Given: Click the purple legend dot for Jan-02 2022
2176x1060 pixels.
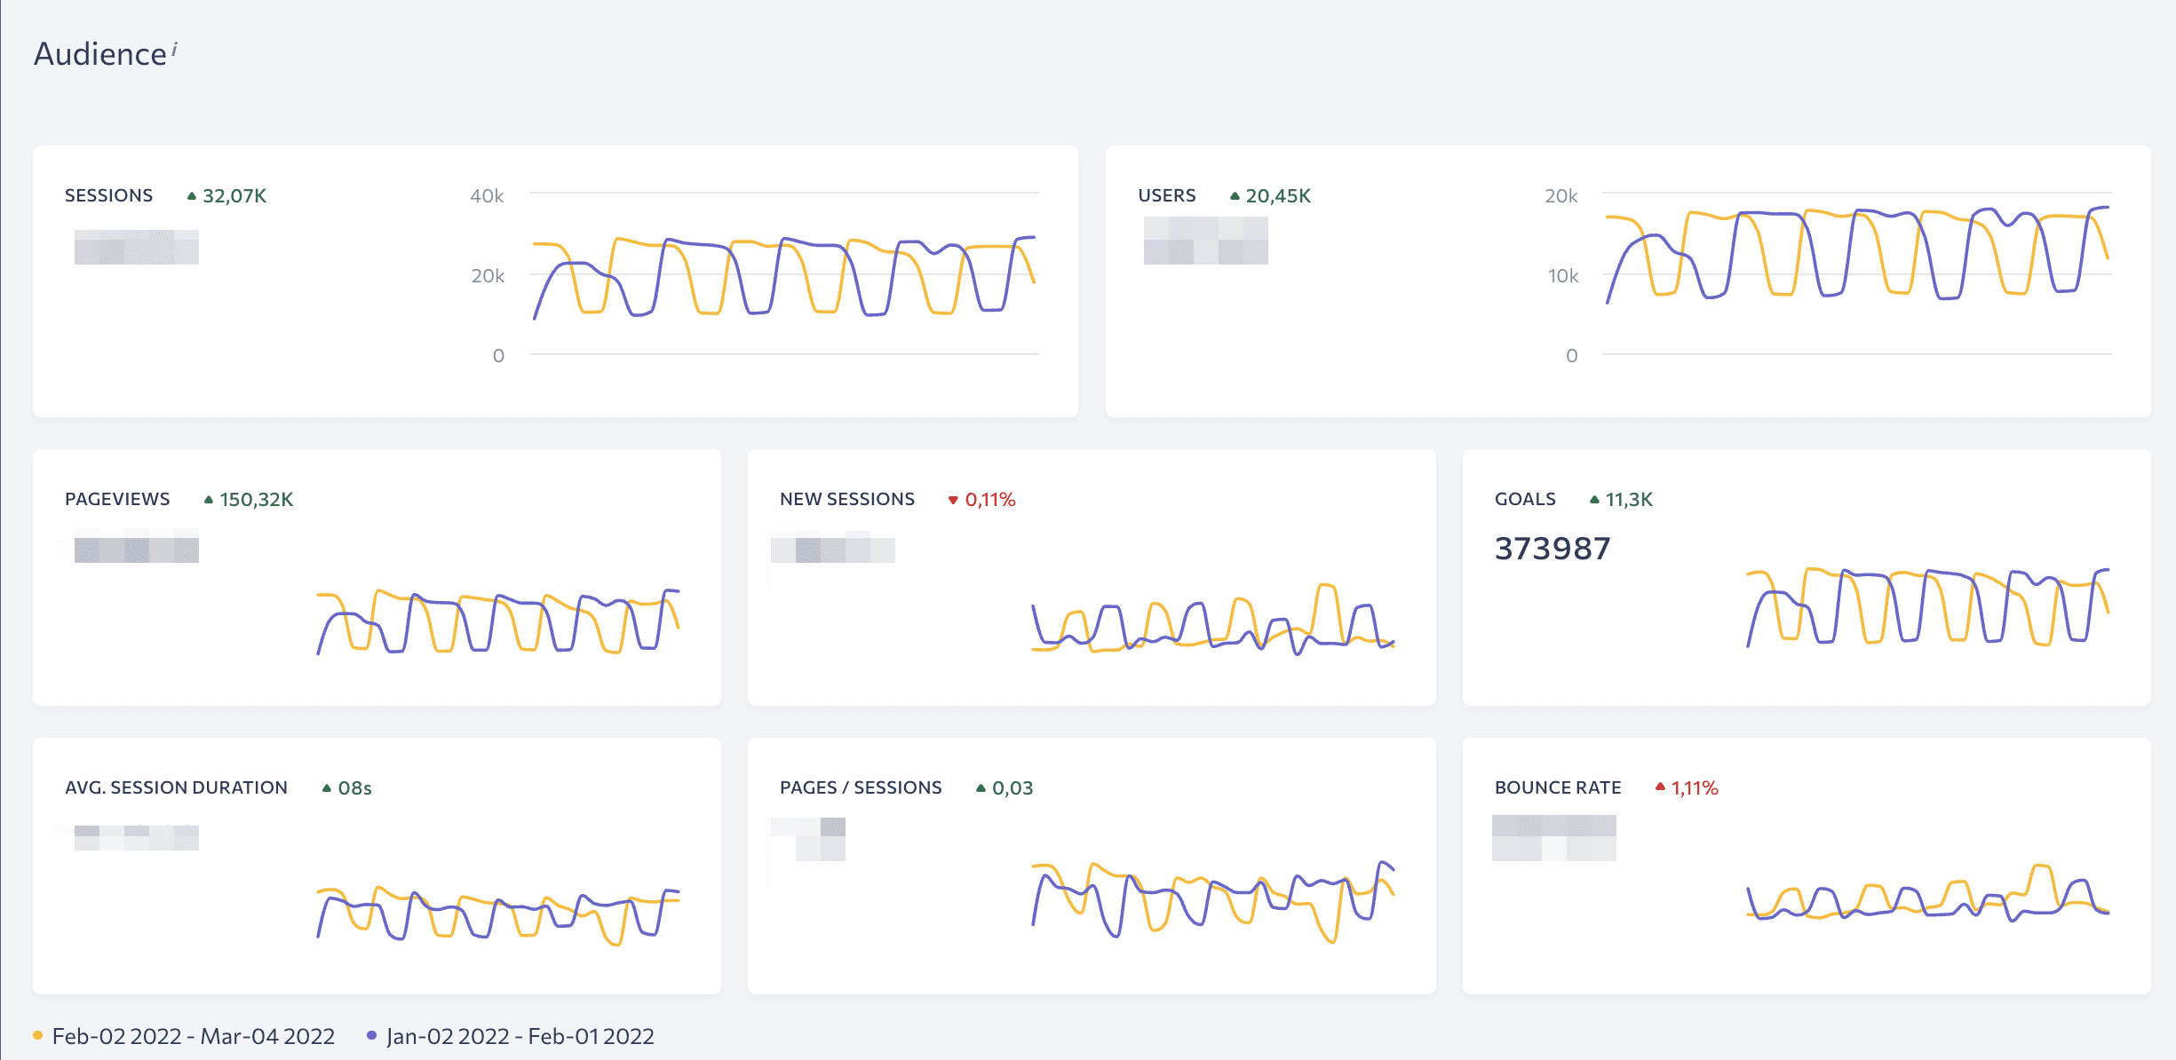Looking at the screenshot, I should coord(371,1035).
